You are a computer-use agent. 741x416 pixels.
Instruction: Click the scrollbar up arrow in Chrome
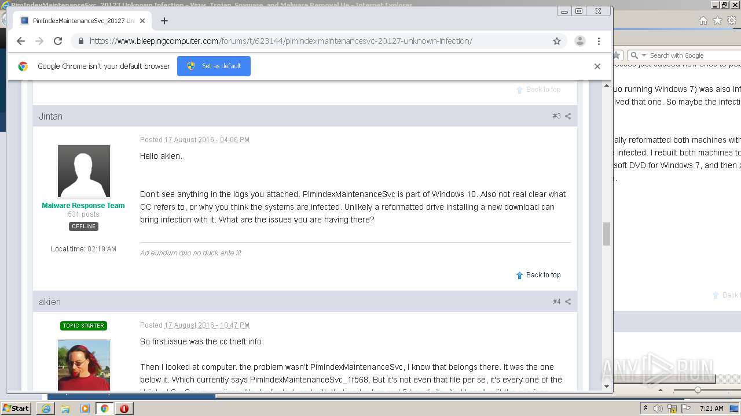[607, 86]
